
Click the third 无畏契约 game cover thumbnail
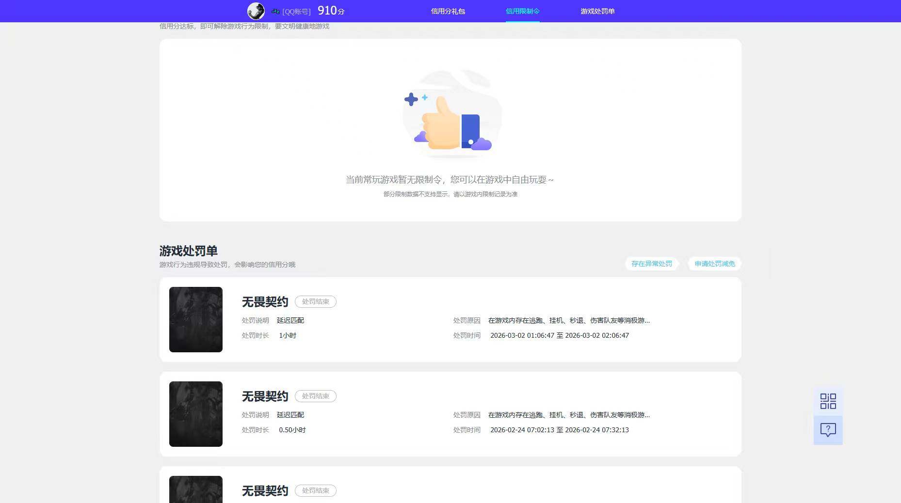pos(196,489)
